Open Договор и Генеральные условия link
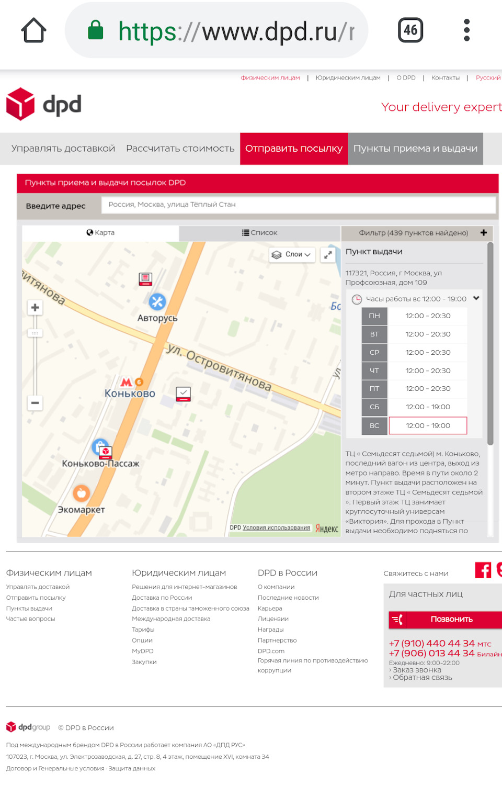Screen dimensions: 502x786 point(55,768)
